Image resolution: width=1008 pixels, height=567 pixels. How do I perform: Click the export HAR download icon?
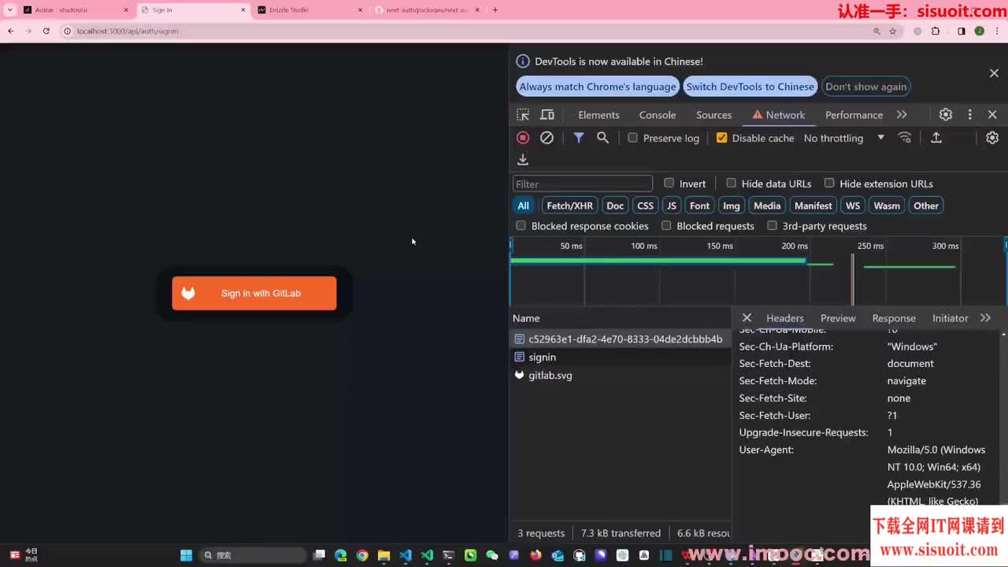point(523,160)
